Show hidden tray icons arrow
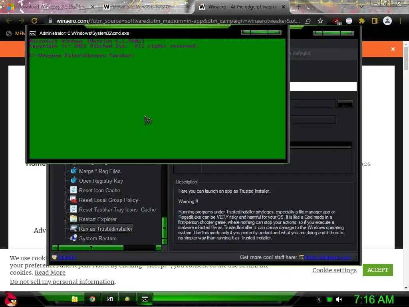409x307 pixels. click(319, 300)
